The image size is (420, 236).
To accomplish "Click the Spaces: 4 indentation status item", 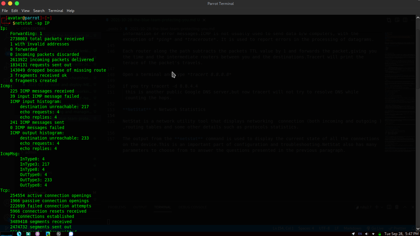I will coord(306,228).
